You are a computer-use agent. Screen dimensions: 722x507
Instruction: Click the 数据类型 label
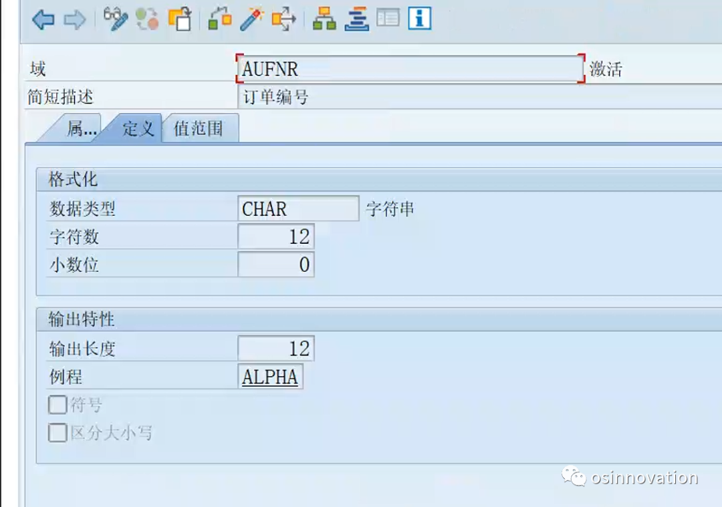(x=82, y=209)
